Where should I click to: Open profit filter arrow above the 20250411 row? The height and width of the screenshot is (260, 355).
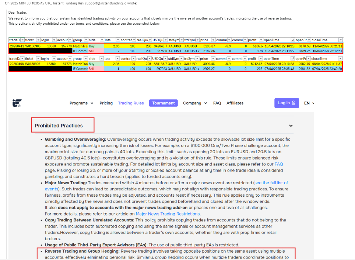(x=261, y=40)
